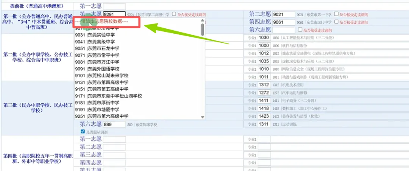Click the 专业1 field containing 1272
Viewport: 409px width, 171px height.
point(264,93)
